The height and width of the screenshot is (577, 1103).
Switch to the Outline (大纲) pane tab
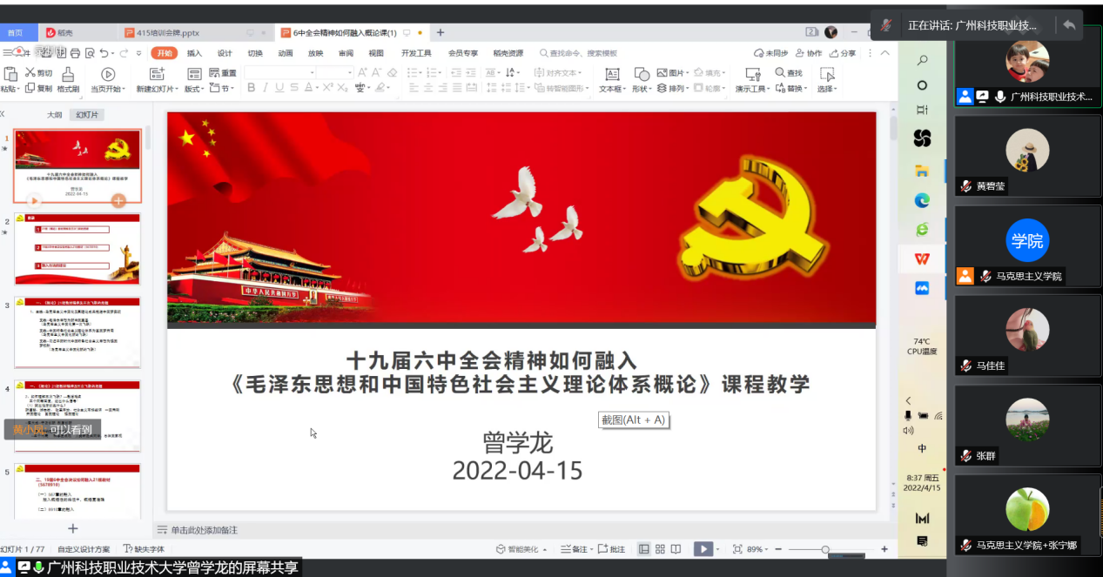(x=54, y=115)
